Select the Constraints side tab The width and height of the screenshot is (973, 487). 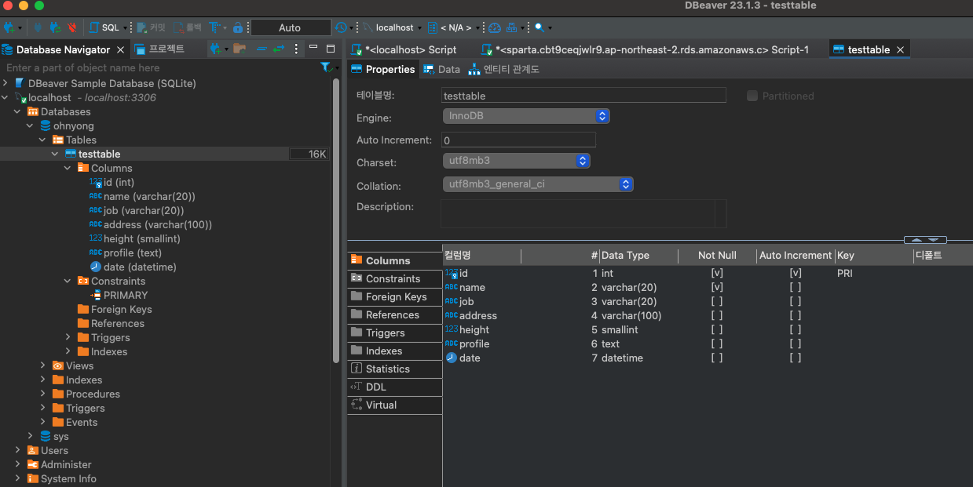point(394,278)
